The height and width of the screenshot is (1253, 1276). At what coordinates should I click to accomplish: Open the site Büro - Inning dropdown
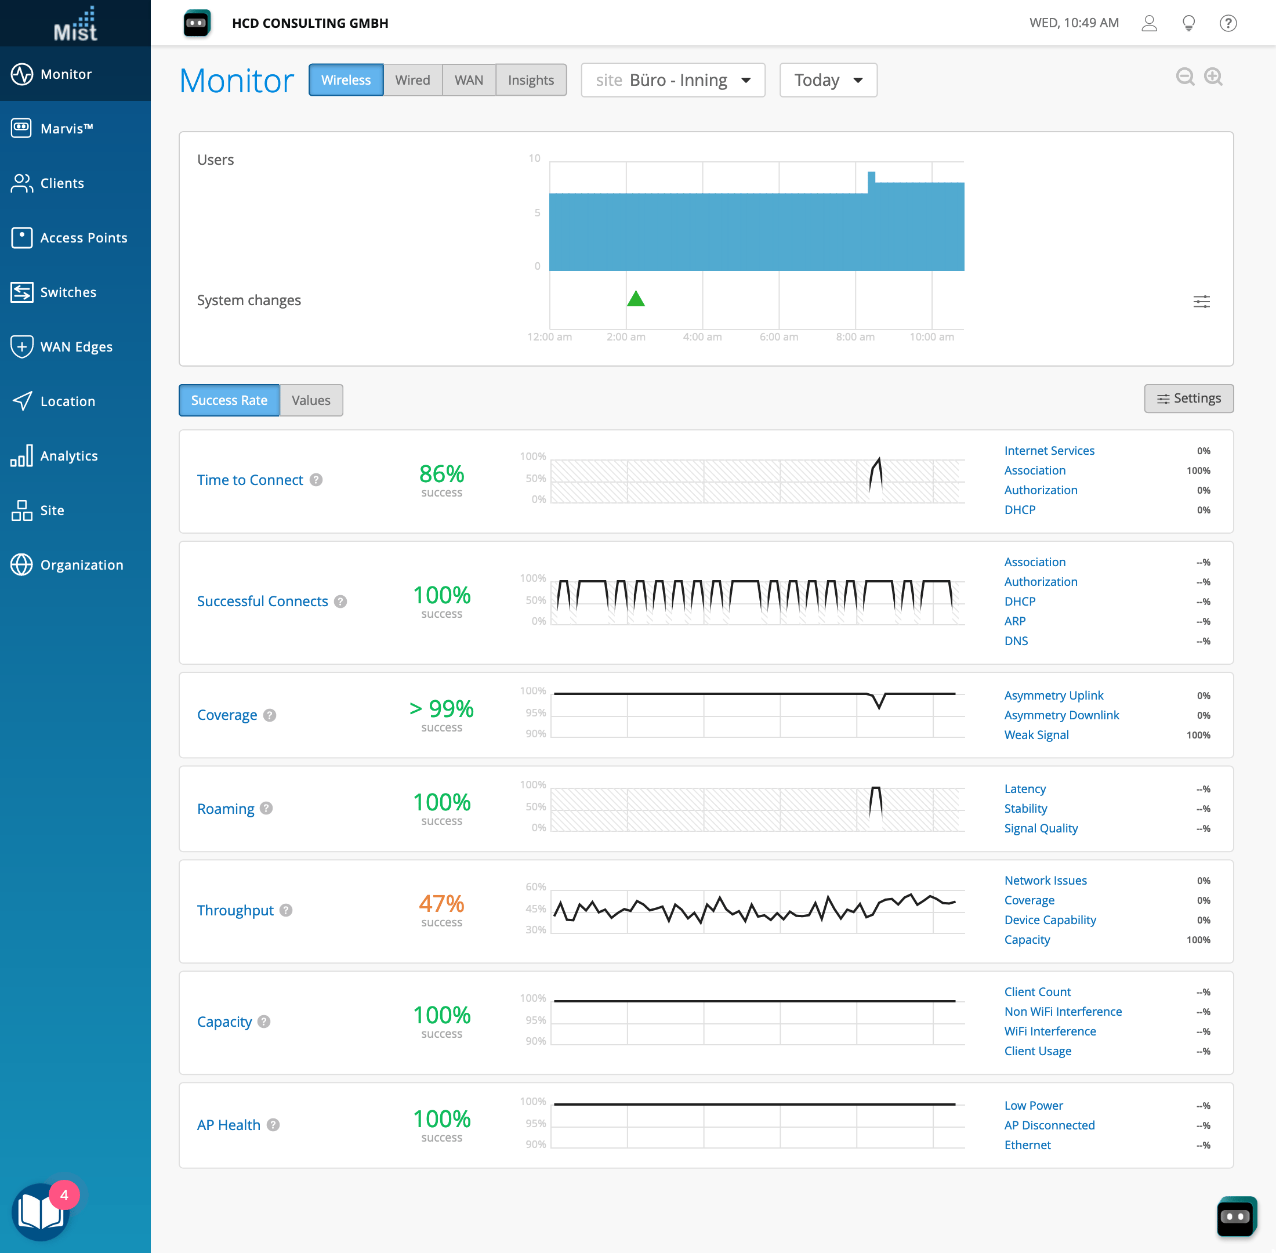coord(673,80)
